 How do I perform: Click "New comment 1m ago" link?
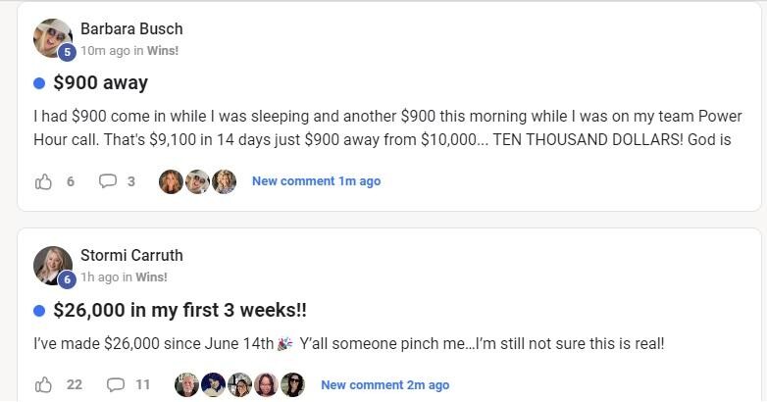click(x=316, y=181)
